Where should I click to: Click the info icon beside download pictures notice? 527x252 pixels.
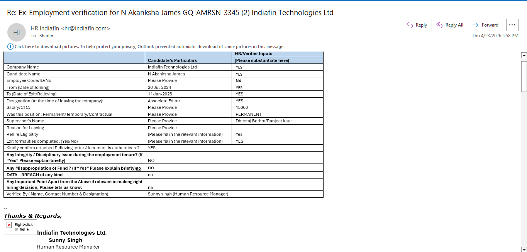[x=10, y=47]
